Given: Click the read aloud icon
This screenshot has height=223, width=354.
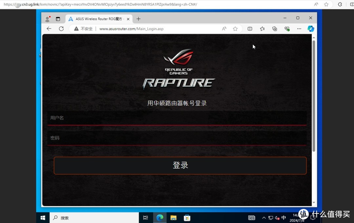Looking at the screenshot, I should (x=224, y=29).
